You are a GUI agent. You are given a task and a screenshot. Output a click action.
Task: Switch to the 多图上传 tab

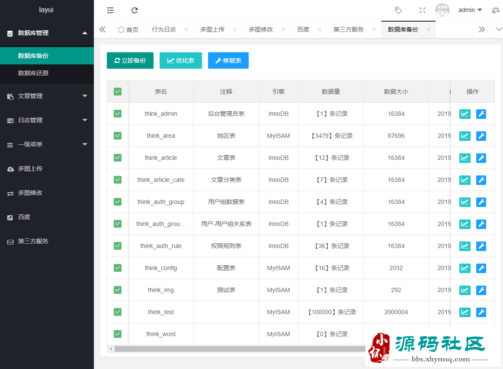212,29
